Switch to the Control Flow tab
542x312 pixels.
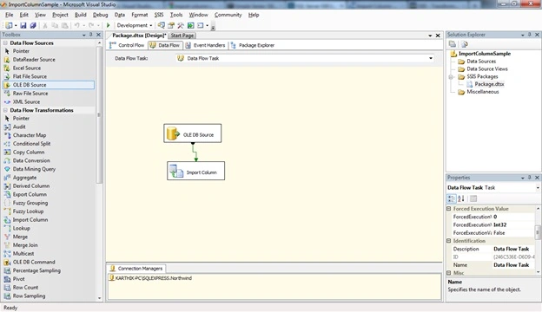(x=127, y=45)
